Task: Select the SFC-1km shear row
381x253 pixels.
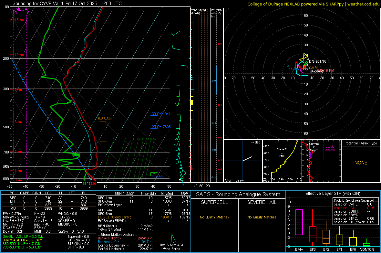Action: coord(144,198)
